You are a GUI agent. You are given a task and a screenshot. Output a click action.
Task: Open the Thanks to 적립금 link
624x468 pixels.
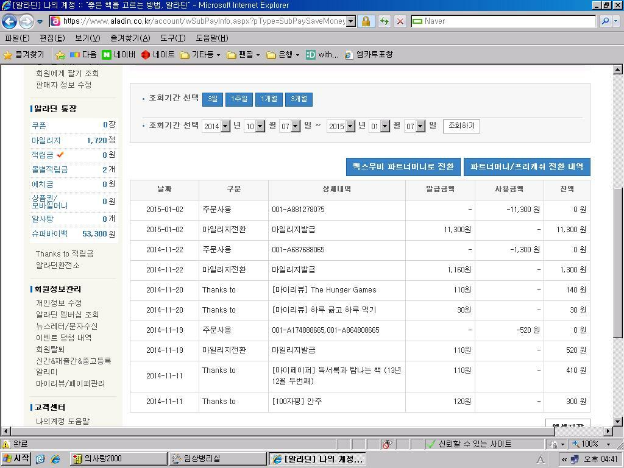tap(65, 253)
